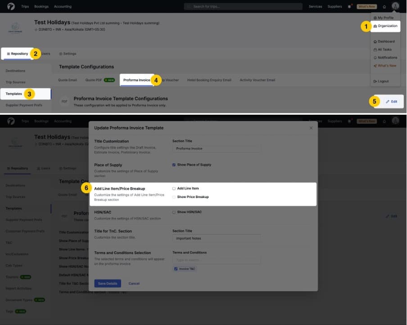
Task: Open the Proforma Invoice tab in upper screenshot
Action: tap(137, 80)
